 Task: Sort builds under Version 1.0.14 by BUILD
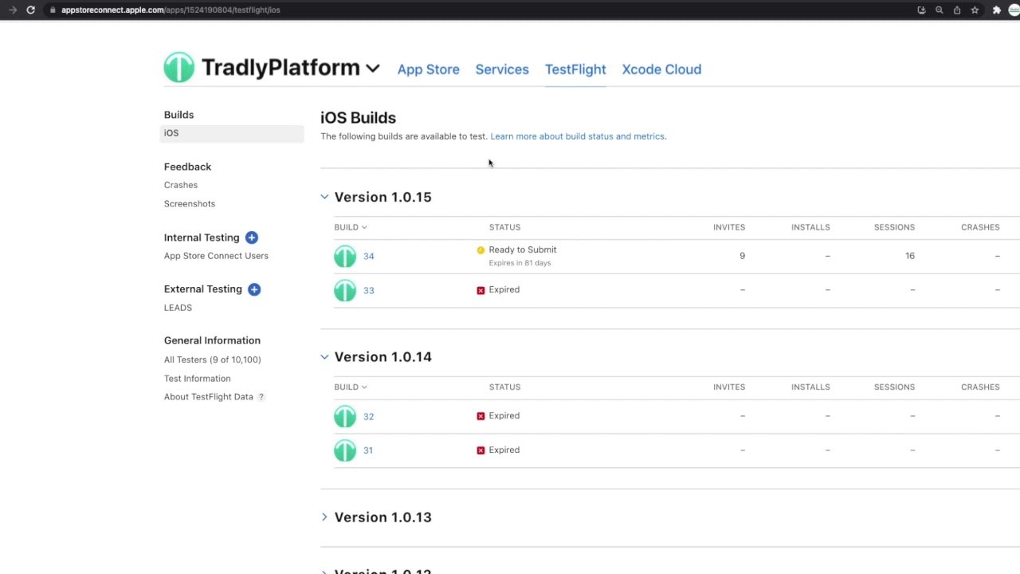tap(351, 387)
